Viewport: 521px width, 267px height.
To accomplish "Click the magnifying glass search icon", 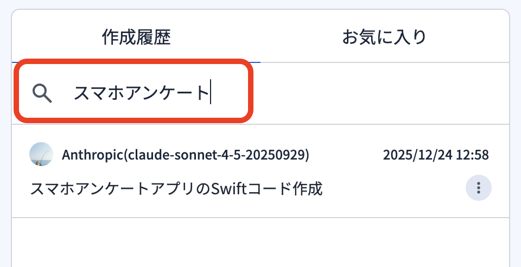I will [42, 93].
